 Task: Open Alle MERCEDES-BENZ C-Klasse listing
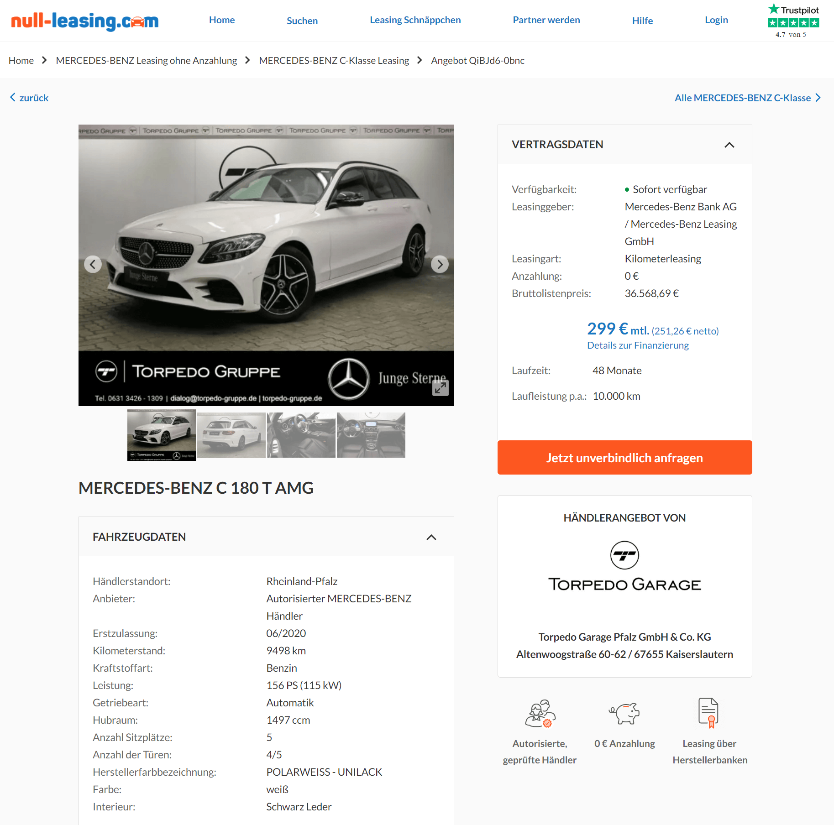click(x=748, y=98)
